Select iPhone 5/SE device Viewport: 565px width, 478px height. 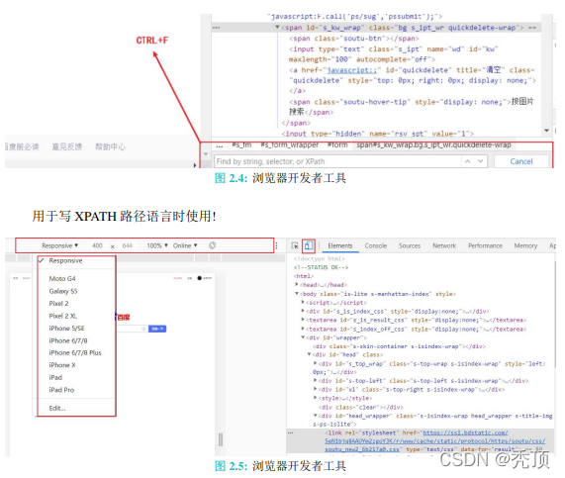pyautogui.click(x=66, y=328)
